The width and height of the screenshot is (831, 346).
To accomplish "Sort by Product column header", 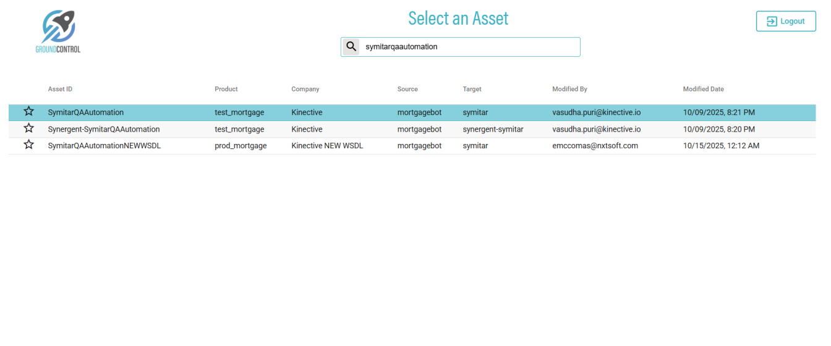I will (x=226, y=89).
